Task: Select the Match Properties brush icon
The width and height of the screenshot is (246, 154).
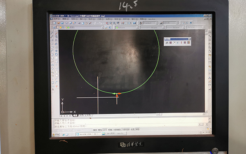Action: coord(90,23)
